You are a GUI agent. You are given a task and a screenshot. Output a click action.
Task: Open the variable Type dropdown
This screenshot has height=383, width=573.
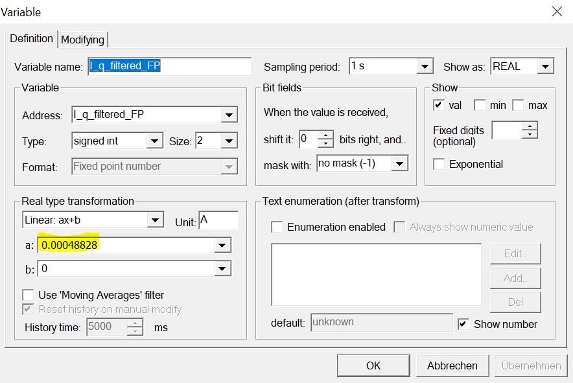pyautogui.click(x=154, y=141)
